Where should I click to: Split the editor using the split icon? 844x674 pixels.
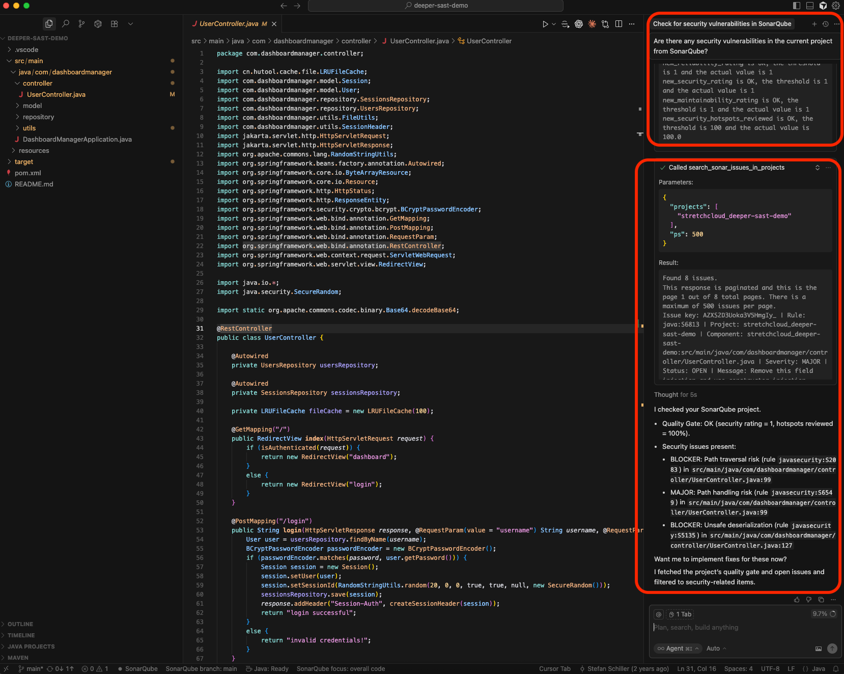(x=618, y=24)
